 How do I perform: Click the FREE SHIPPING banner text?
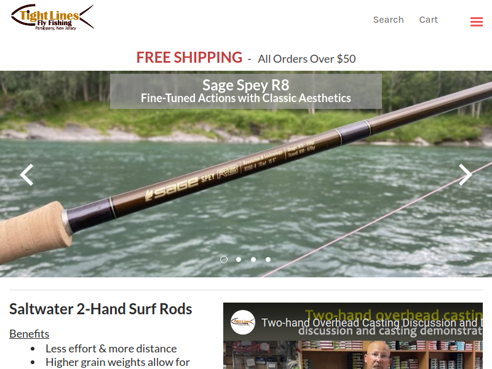[189, 57]
